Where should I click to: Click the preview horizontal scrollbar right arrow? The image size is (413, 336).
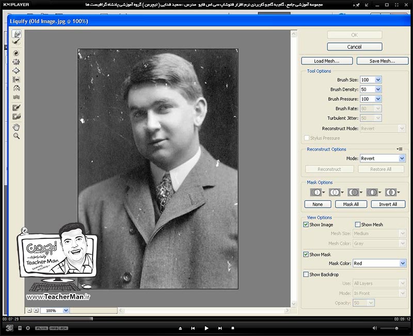click(287, 311)
